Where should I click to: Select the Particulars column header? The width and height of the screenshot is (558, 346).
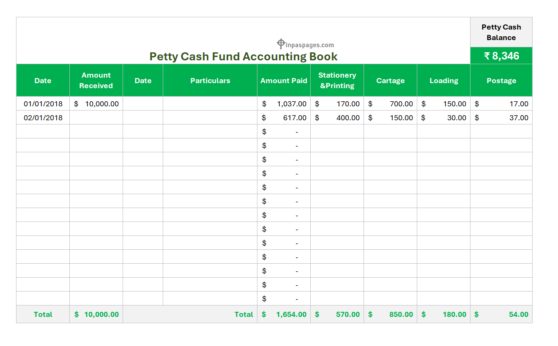pyautogui.click(x=210, y=80)
